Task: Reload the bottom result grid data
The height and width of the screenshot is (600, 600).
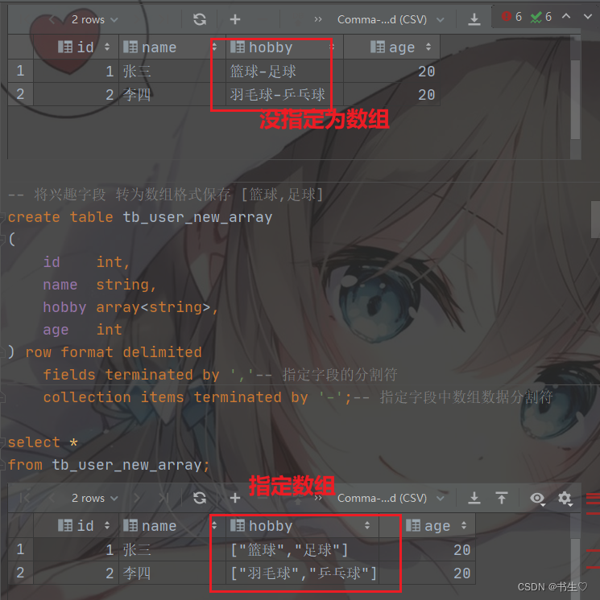Action: (199, 498)
